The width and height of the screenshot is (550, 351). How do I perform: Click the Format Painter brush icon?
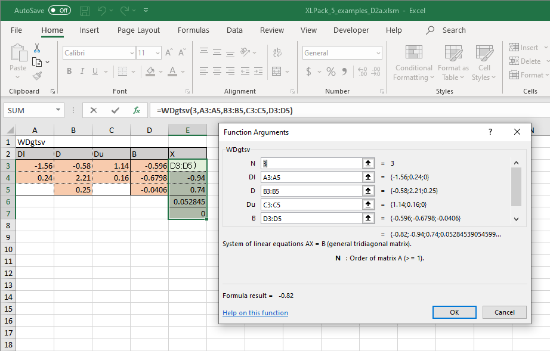(x=37, y=76)
